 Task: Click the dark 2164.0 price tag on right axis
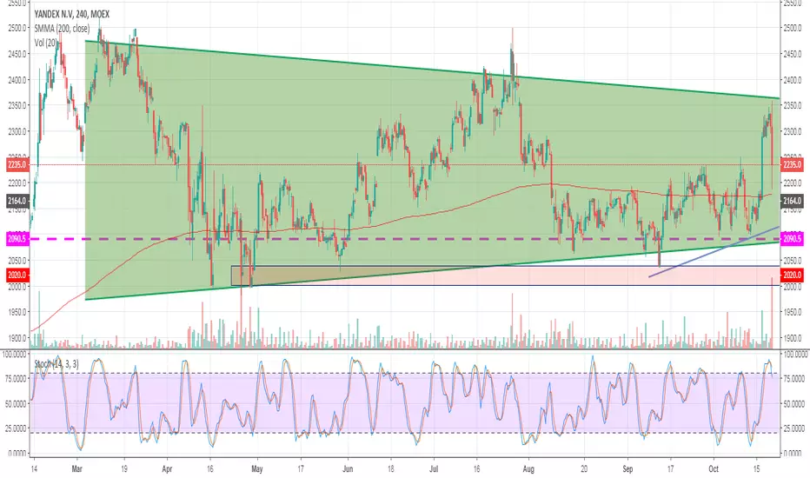(792, 201)
